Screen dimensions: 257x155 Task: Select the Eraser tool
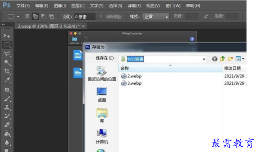pos(7,125)
